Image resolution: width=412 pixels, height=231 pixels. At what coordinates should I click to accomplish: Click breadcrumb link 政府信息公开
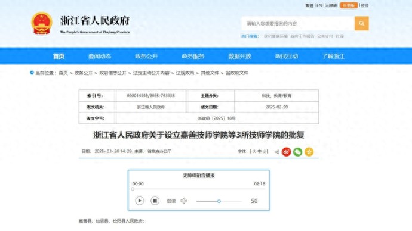[113, 73]
